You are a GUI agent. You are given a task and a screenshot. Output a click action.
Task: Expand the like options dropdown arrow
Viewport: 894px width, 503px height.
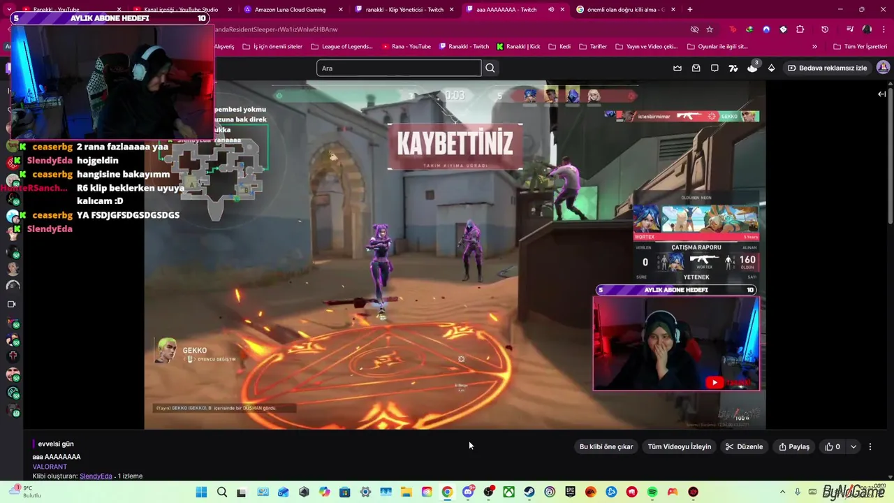tap(853, 446)
